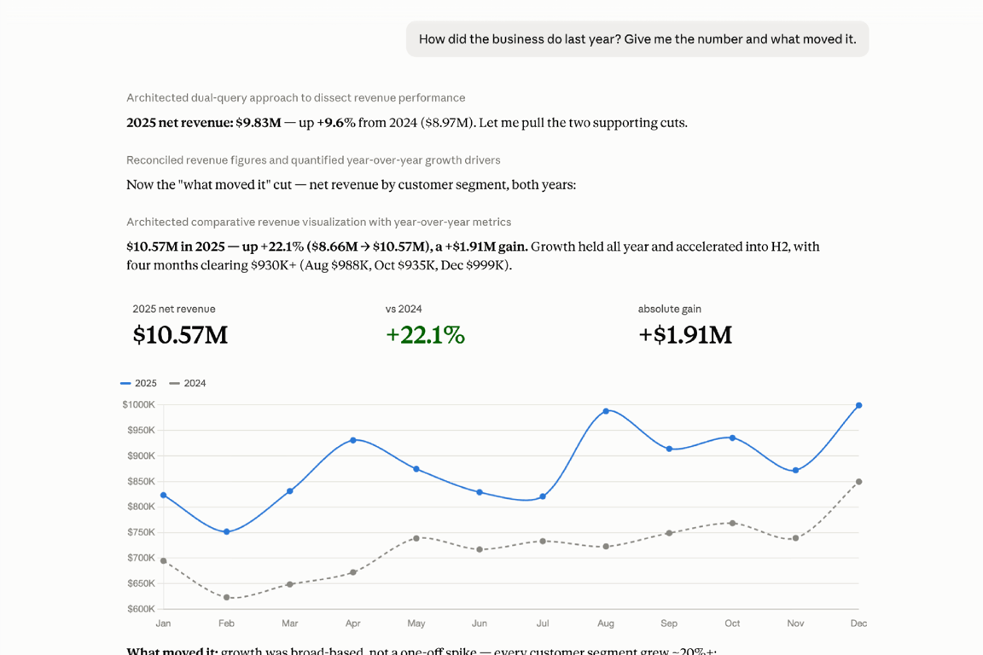Click the green +22.1% vs 2024 metric
Screen dimensions: 983x655
tap(425, 334)
